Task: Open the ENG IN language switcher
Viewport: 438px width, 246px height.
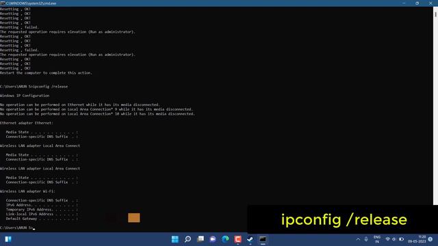Action: (x=377, y=239)
